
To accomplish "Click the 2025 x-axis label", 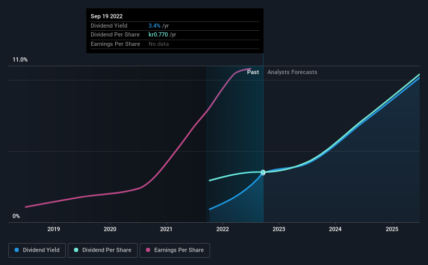I will (x=392, y=229).
